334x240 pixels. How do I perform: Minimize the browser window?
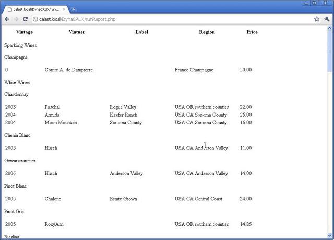[306, 3]
